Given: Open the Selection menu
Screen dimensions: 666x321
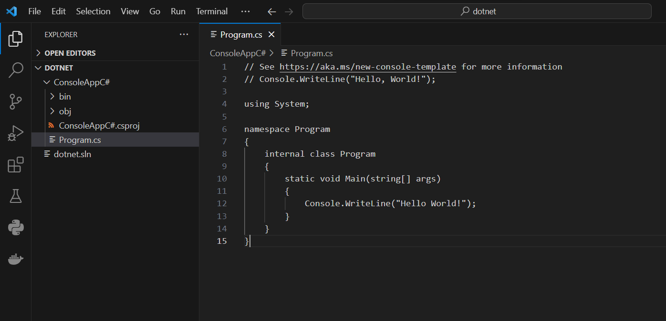Looking at the screenshot, I should coord(93,11).
